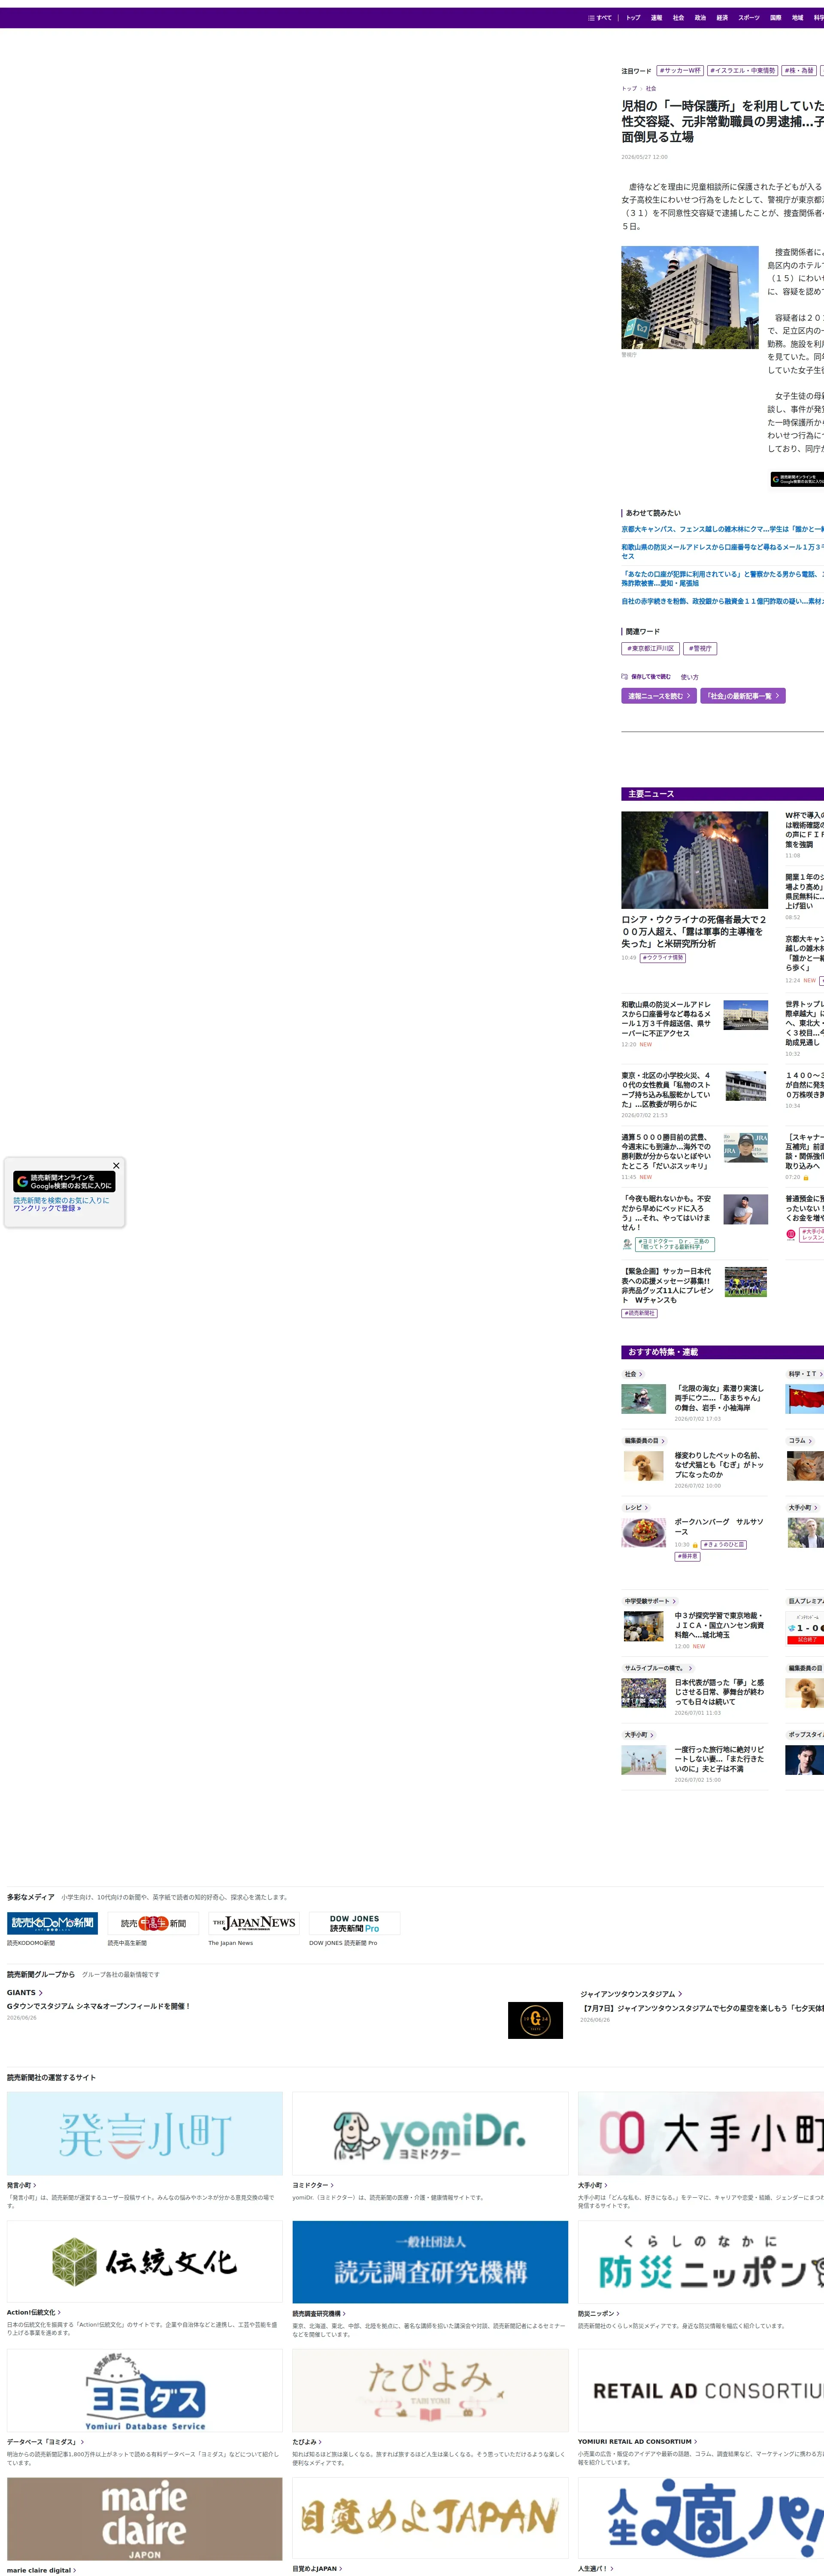Select 地域 in the top navigation bar
Screen dimensions: 824x2576
[x=798, y=18]
